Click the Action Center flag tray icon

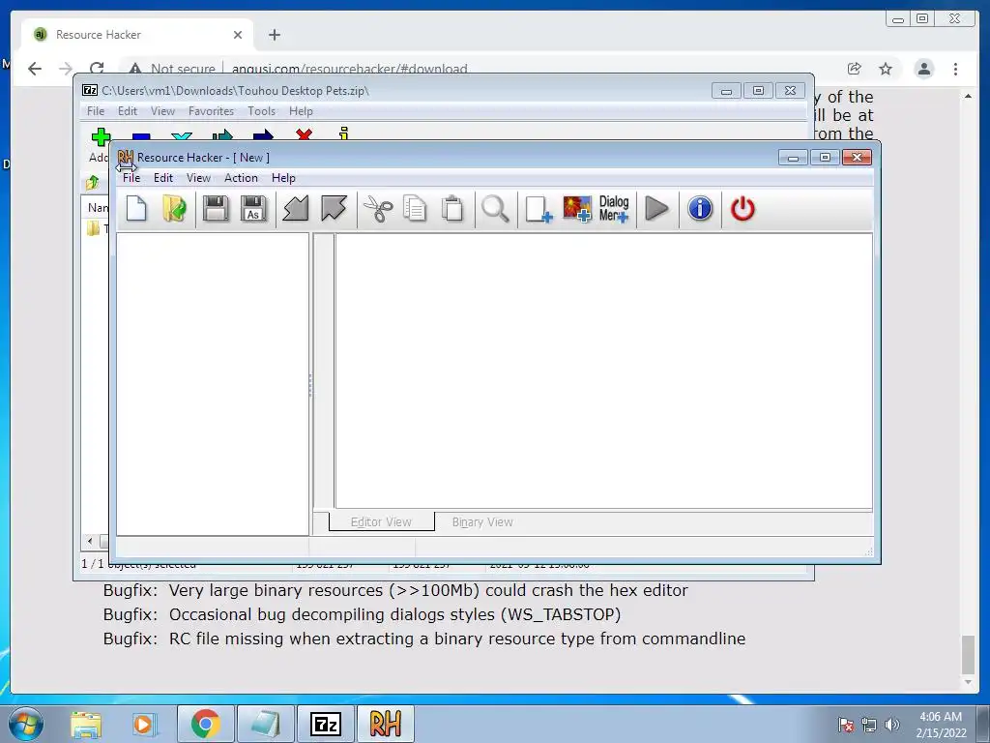845,724
